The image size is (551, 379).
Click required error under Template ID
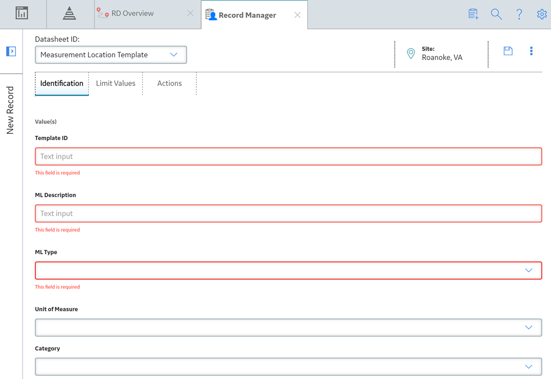(57, 173)
